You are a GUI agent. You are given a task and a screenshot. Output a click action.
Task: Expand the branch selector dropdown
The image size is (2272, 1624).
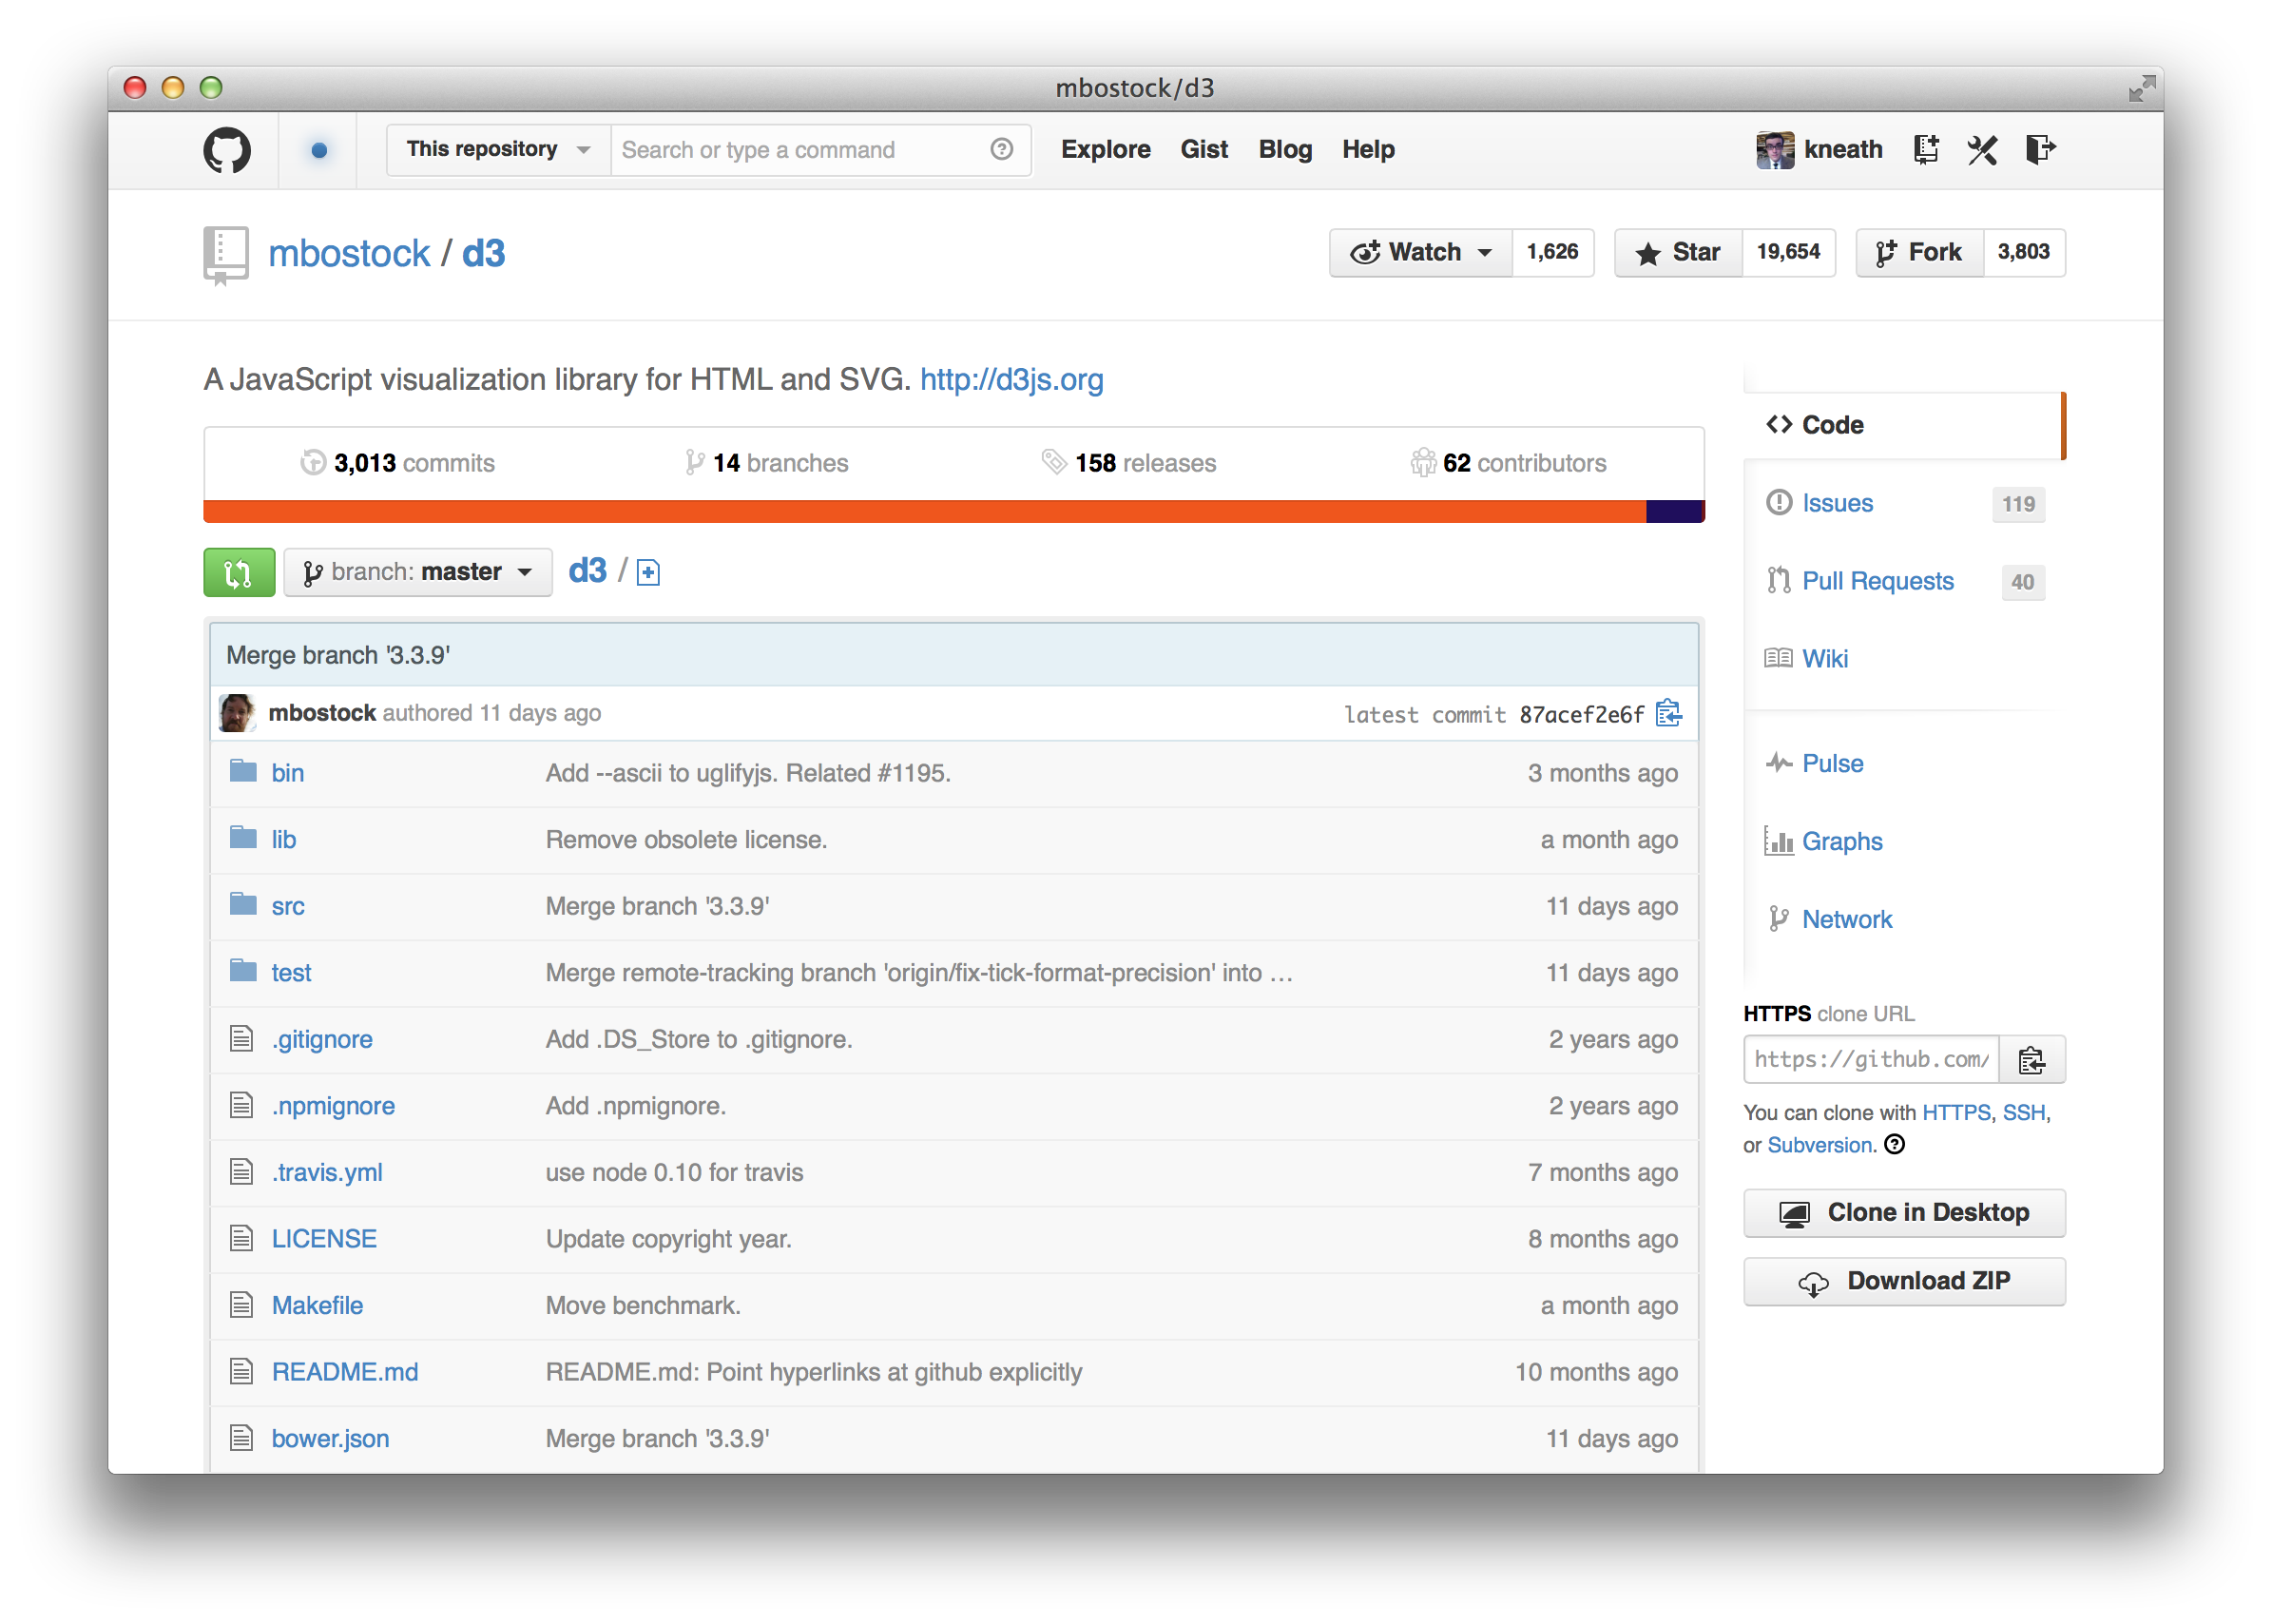coord(418,570)
